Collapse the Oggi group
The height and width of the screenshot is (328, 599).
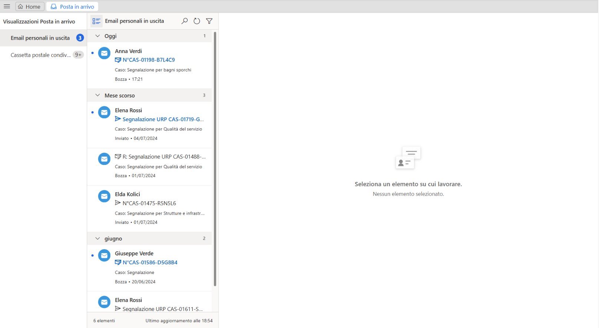click(98, 36)
